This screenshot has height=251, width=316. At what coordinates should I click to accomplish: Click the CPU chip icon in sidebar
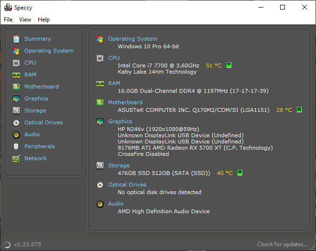[x=16, y=63]
